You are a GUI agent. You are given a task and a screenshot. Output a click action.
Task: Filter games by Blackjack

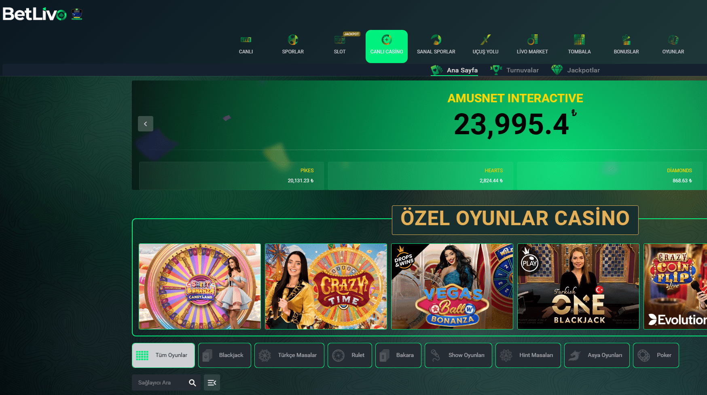(224, 355)
